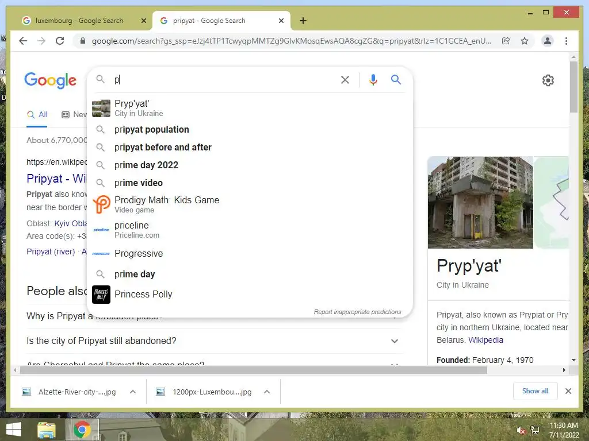Submit search with blue magnifier icon
This screenshot has height=441, width=589.
(x=396, y=79)
